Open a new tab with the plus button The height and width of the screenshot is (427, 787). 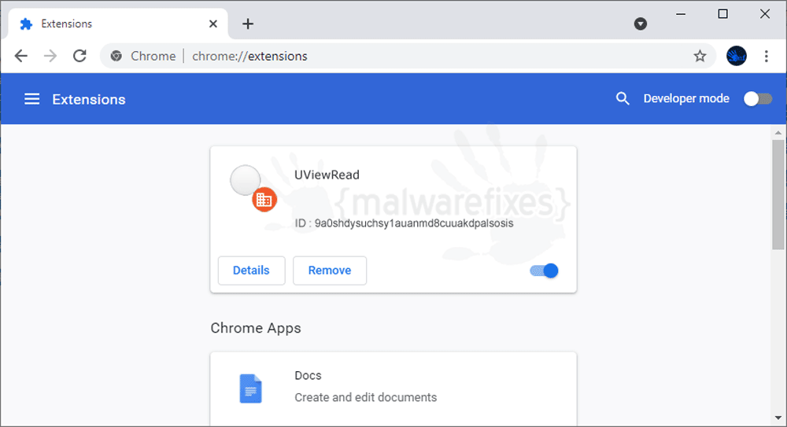point(247,24)
